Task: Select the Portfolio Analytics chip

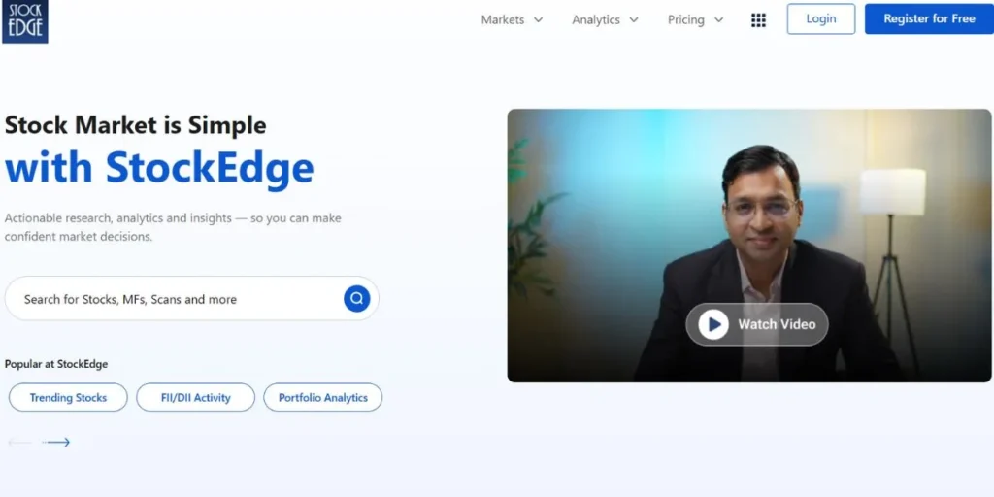Action: [322, 397]
